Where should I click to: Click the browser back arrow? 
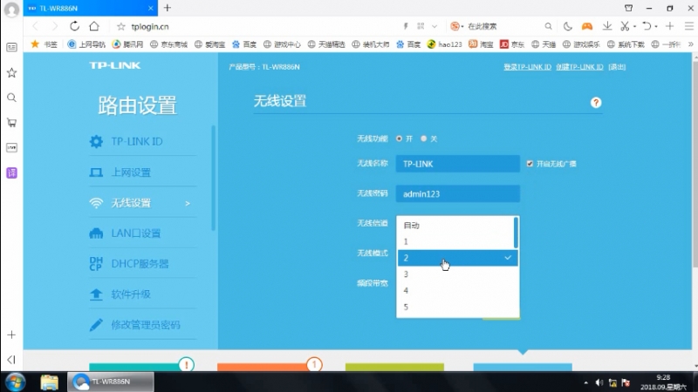click(x=36, y=26)
